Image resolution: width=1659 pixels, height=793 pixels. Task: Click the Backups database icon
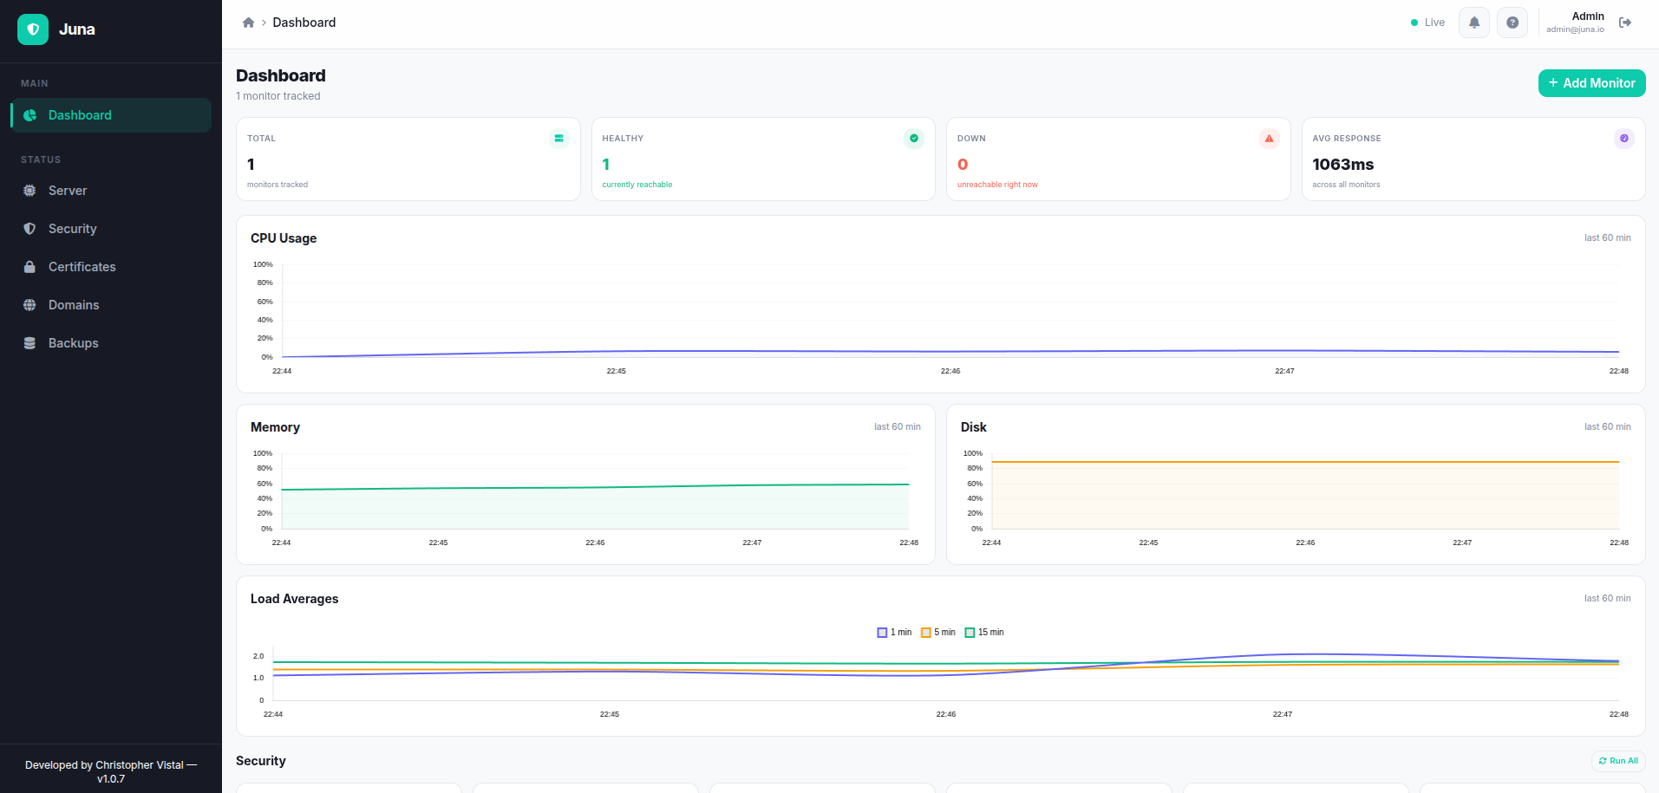(29, 343)
